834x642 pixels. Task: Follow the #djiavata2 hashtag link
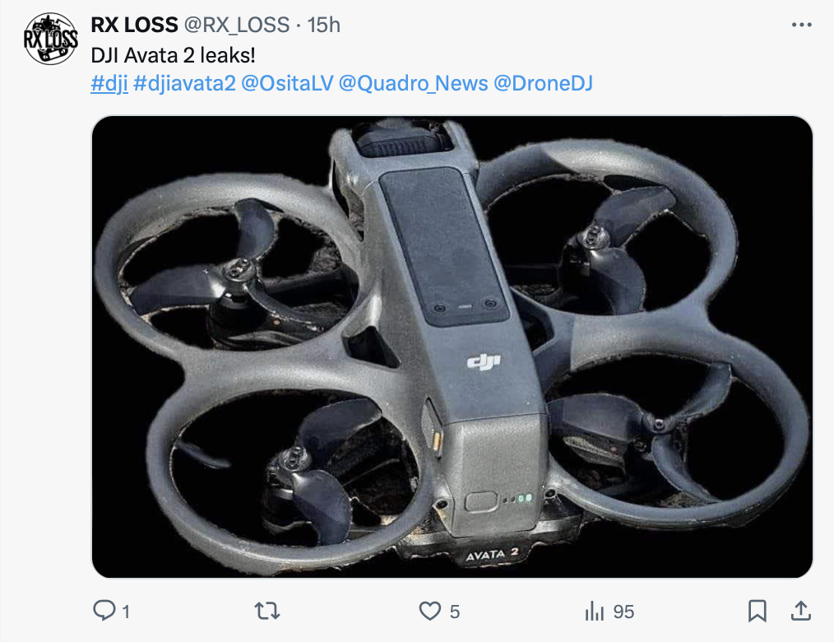tap(183, 83)
